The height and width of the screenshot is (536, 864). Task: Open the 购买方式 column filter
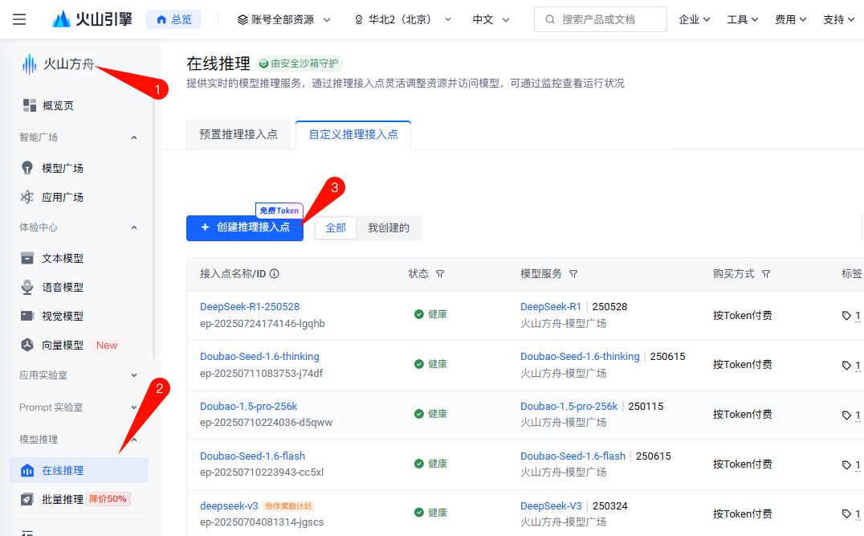[x=766, y=274]
